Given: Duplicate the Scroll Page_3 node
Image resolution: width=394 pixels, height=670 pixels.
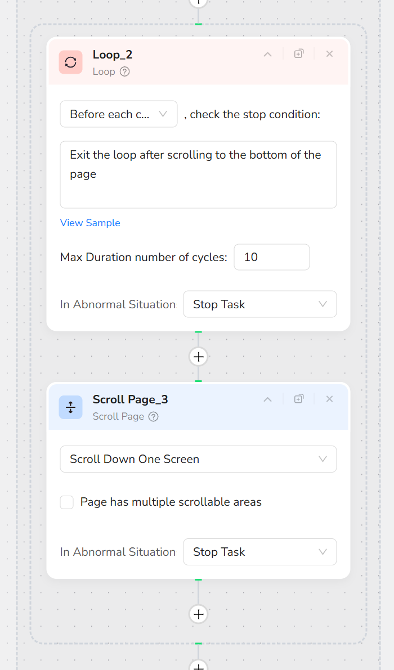Looking at the screenshot, I should click(298, 398).
